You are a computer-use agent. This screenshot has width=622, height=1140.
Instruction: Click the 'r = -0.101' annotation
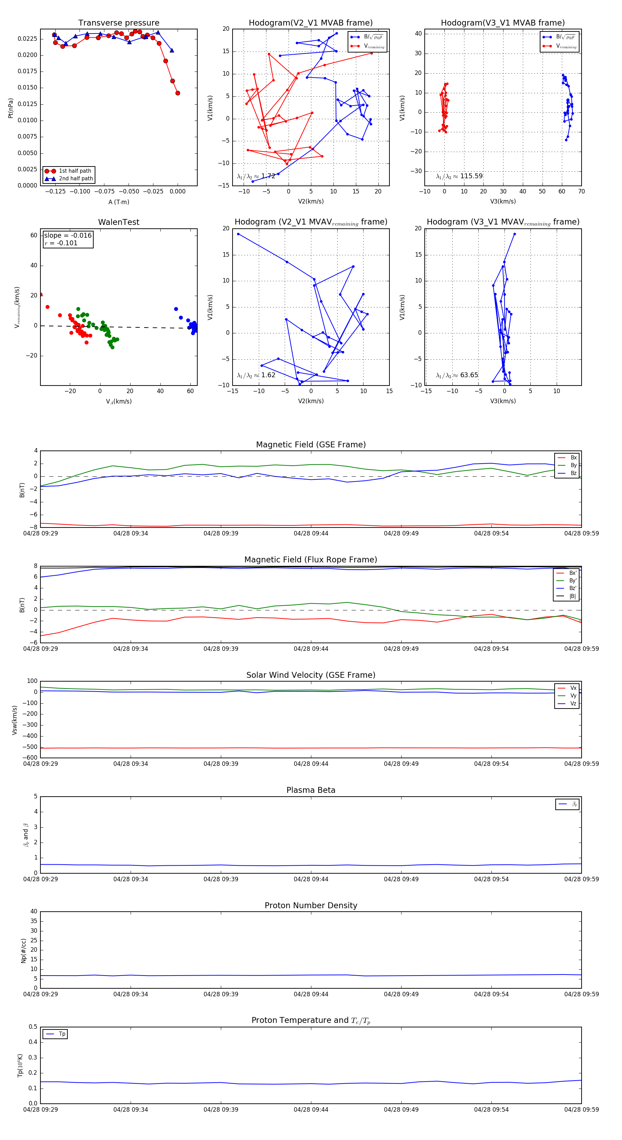[x=61, y=243]
